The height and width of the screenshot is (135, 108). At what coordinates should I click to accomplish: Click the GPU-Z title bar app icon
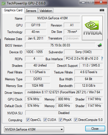4,3
